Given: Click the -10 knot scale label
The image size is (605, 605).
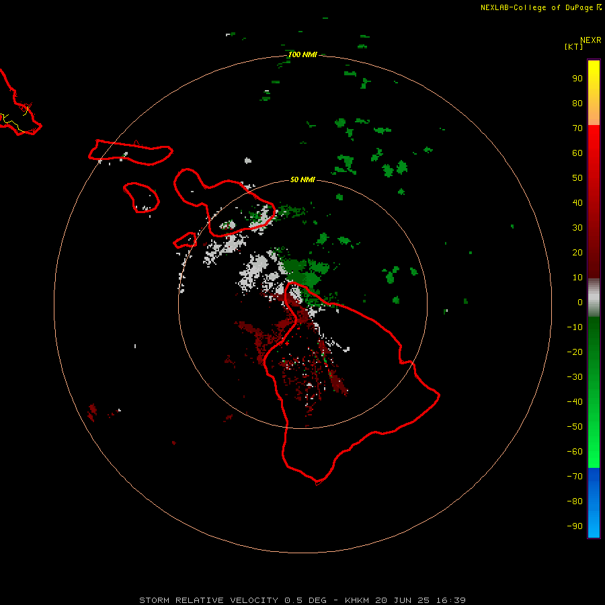Looking at the screenshot, I should [575, 327].
